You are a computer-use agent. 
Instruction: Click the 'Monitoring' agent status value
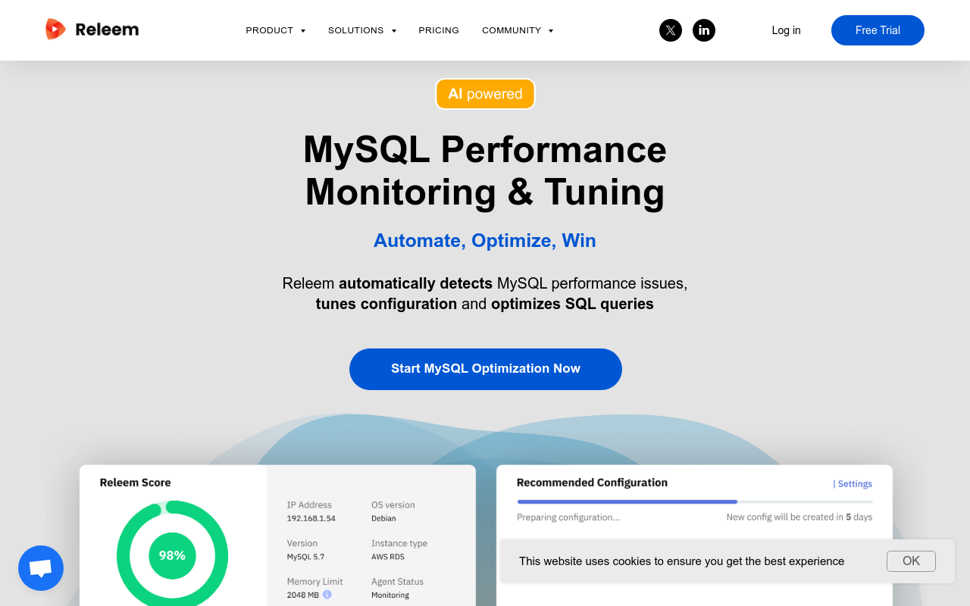click(390, 595)
